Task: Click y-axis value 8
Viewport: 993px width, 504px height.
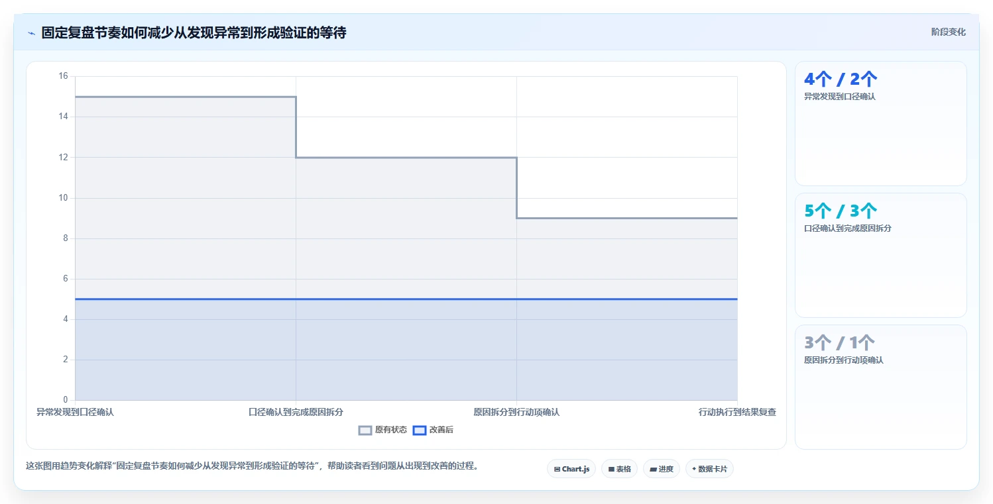Action: coord(66,238)
